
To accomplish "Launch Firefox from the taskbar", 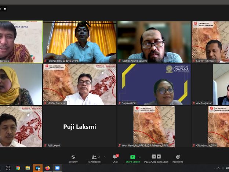I will click(47, 168).
